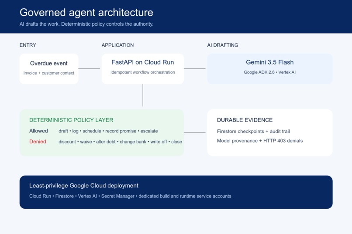The height and width of the screenshot is (234, 352).
Task: Click 'Google ADK 2.8 • Vertex AI' text
Action: [270, 72]
